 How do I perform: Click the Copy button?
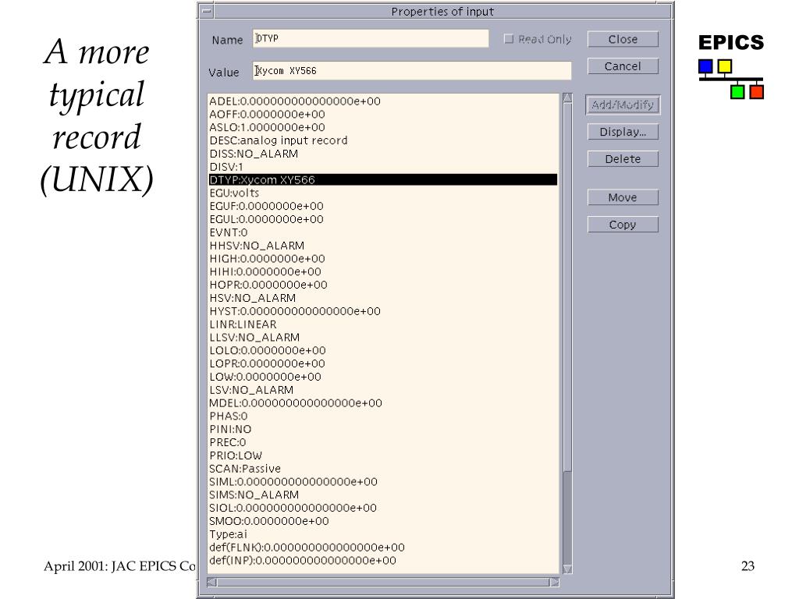pyautogui.click(x=623, y=225)
